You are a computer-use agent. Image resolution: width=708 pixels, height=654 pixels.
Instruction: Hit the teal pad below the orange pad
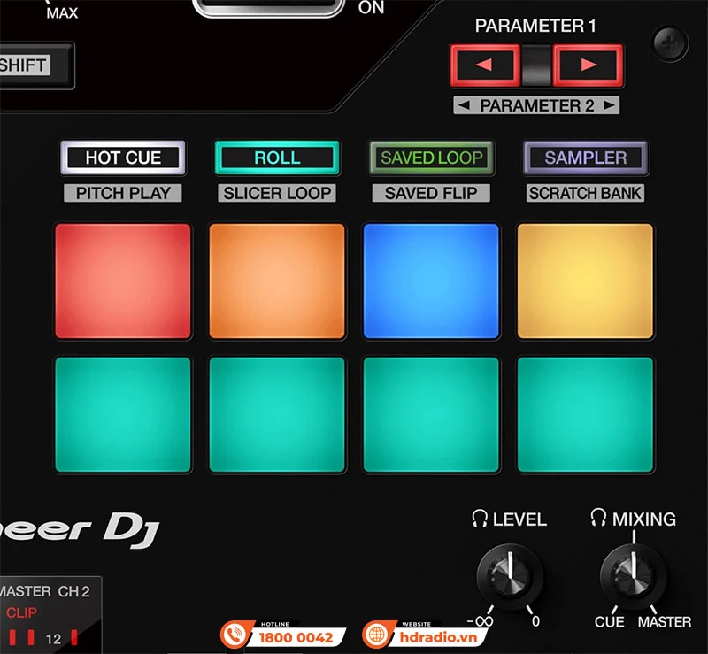(277, 415)
